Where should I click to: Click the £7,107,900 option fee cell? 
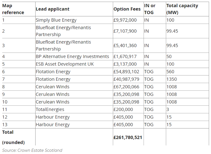[125, 31]
